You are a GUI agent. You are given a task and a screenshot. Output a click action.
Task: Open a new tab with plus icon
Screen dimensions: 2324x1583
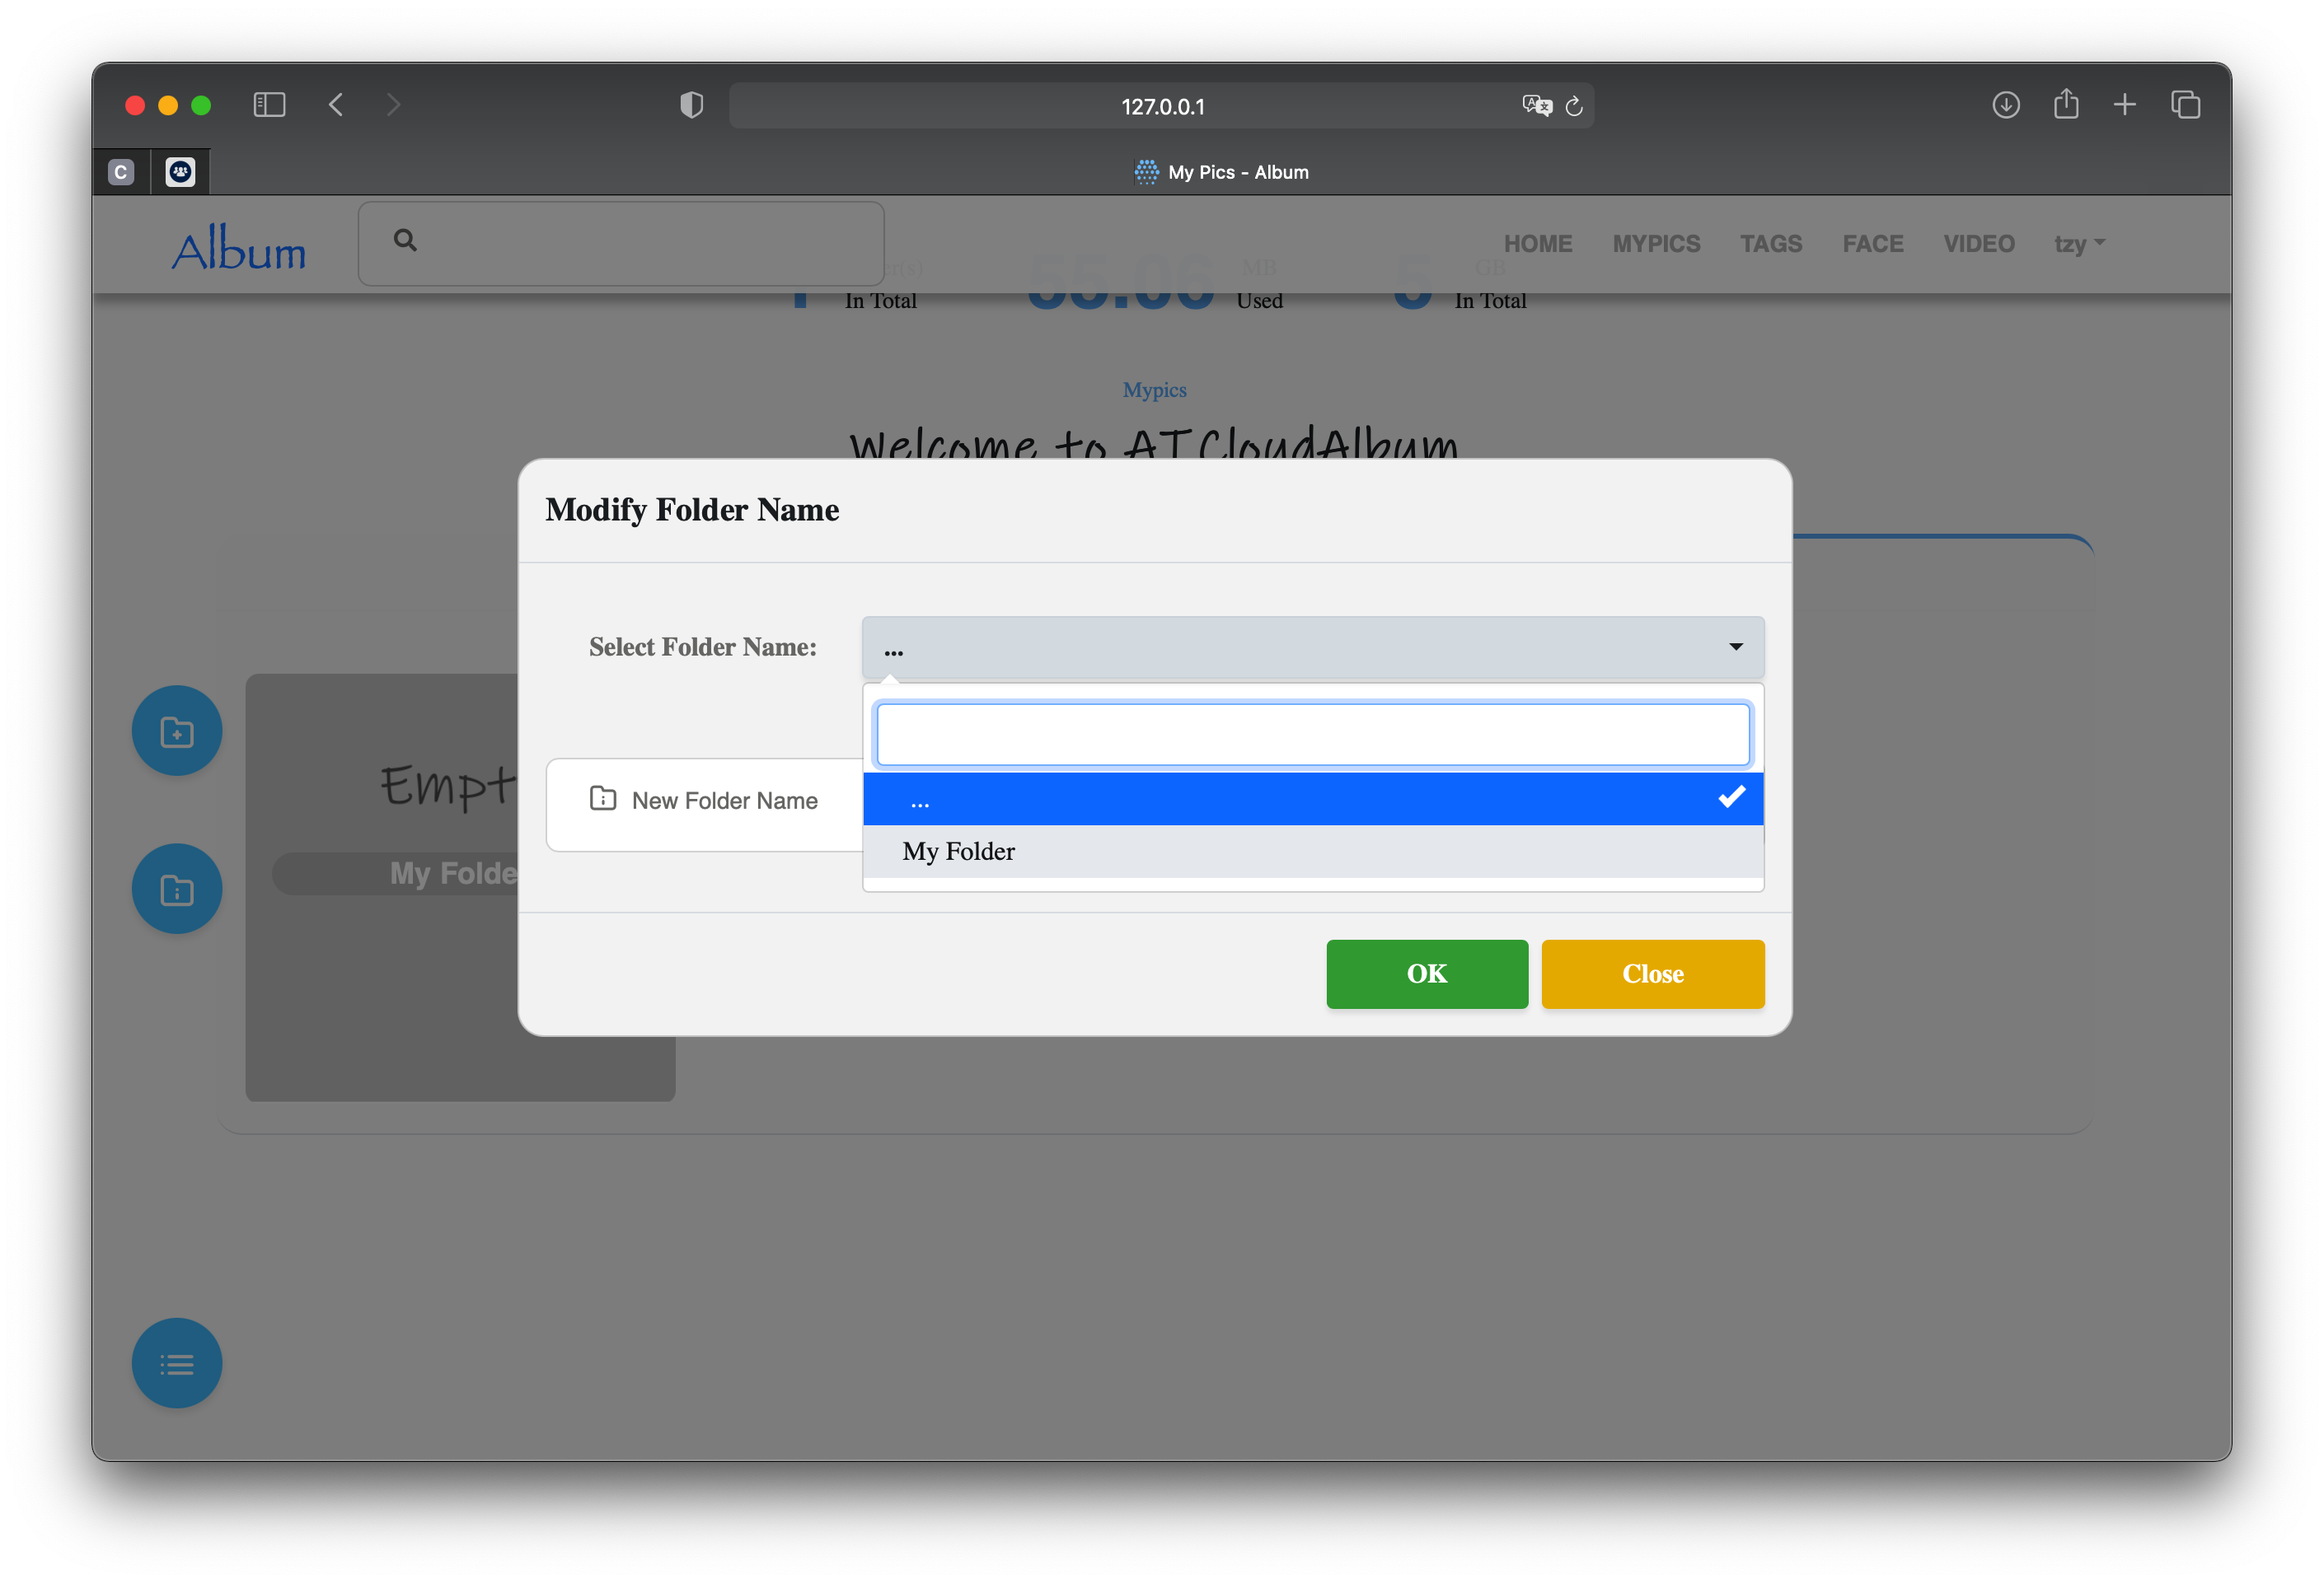pos(2125,105)
